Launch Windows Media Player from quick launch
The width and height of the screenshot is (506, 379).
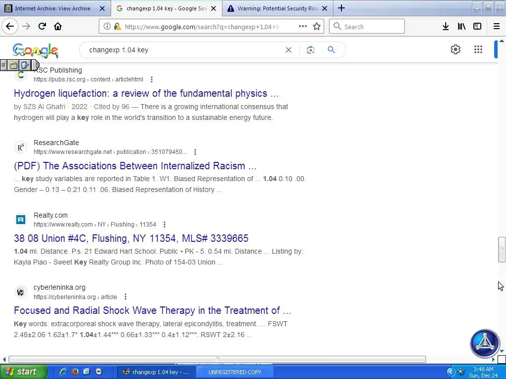pos(99,372)
